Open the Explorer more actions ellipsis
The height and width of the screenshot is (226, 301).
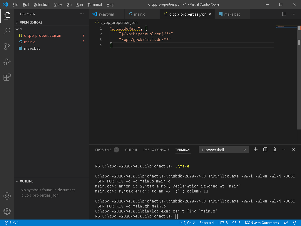(82, 14)
